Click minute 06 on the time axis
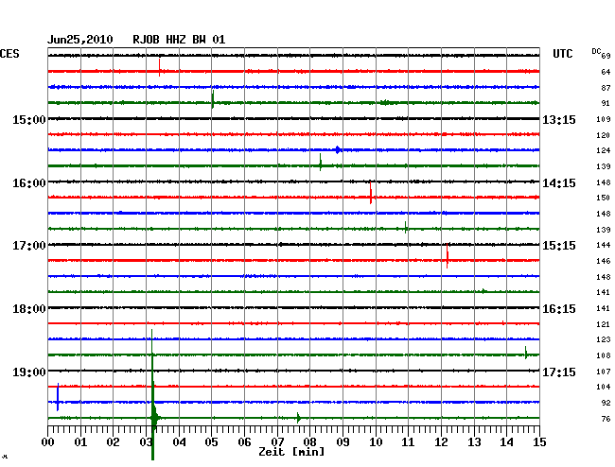Screen dimensions: 615x467 244,442
